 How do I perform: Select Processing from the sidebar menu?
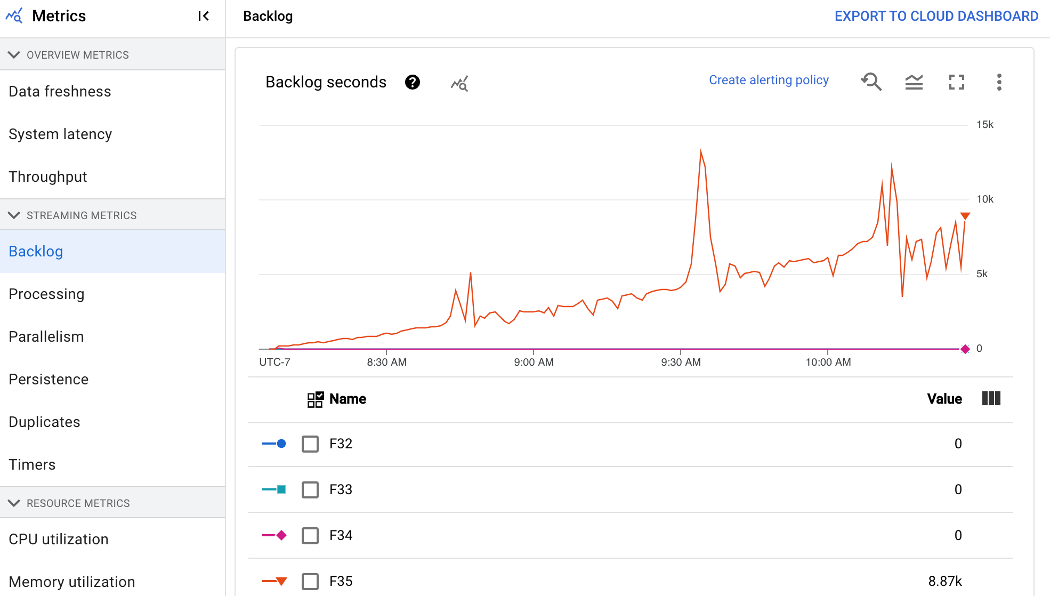click(x=45, y=294)
